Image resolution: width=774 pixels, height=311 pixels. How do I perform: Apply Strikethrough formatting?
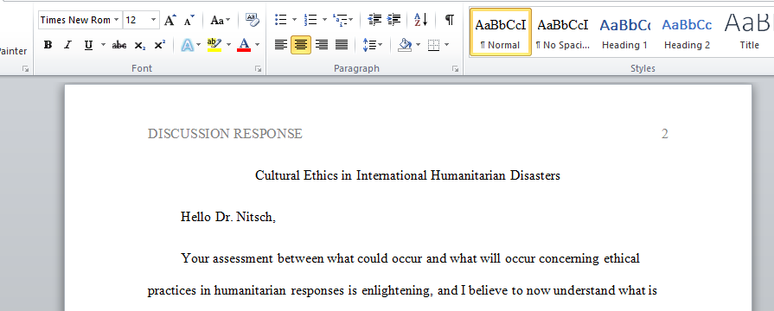[119, 45]
